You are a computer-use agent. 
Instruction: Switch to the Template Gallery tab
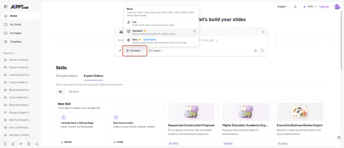click(x=67, y=76)
